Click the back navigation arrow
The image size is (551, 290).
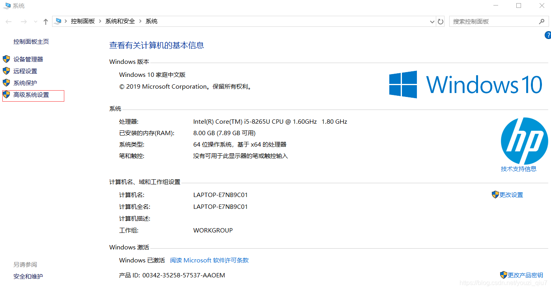[x=9, y=22]
